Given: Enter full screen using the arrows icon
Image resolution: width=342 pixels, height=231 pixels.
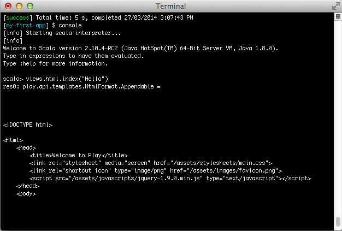Looking at the screenshot, I should 334,6.
